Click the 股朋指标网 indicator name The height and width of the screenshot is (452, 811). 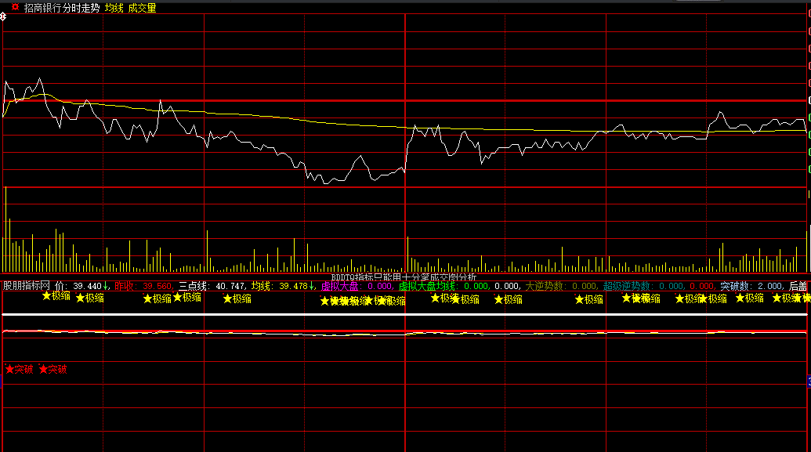(x=27, y=285)
